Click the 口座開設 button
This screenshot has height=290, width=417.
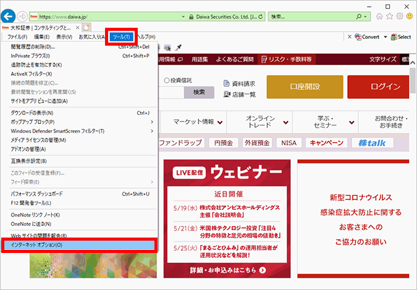point(305,87)
